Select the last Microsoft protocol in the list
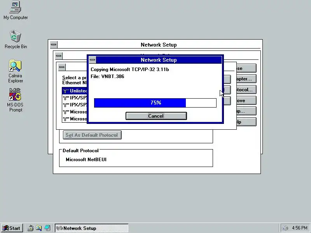 (75, 119)
